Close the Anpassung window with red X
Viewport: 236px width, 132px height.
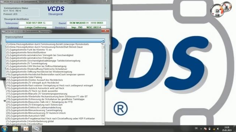tap(105, 31)
